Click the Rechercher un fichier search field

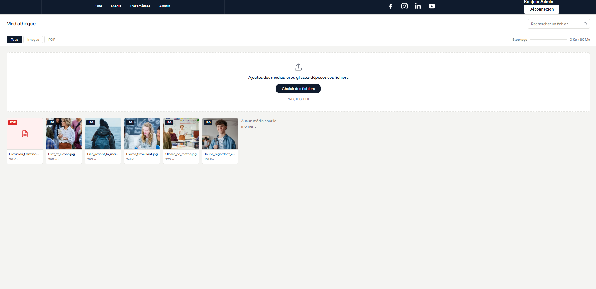(x=559, y=24)
